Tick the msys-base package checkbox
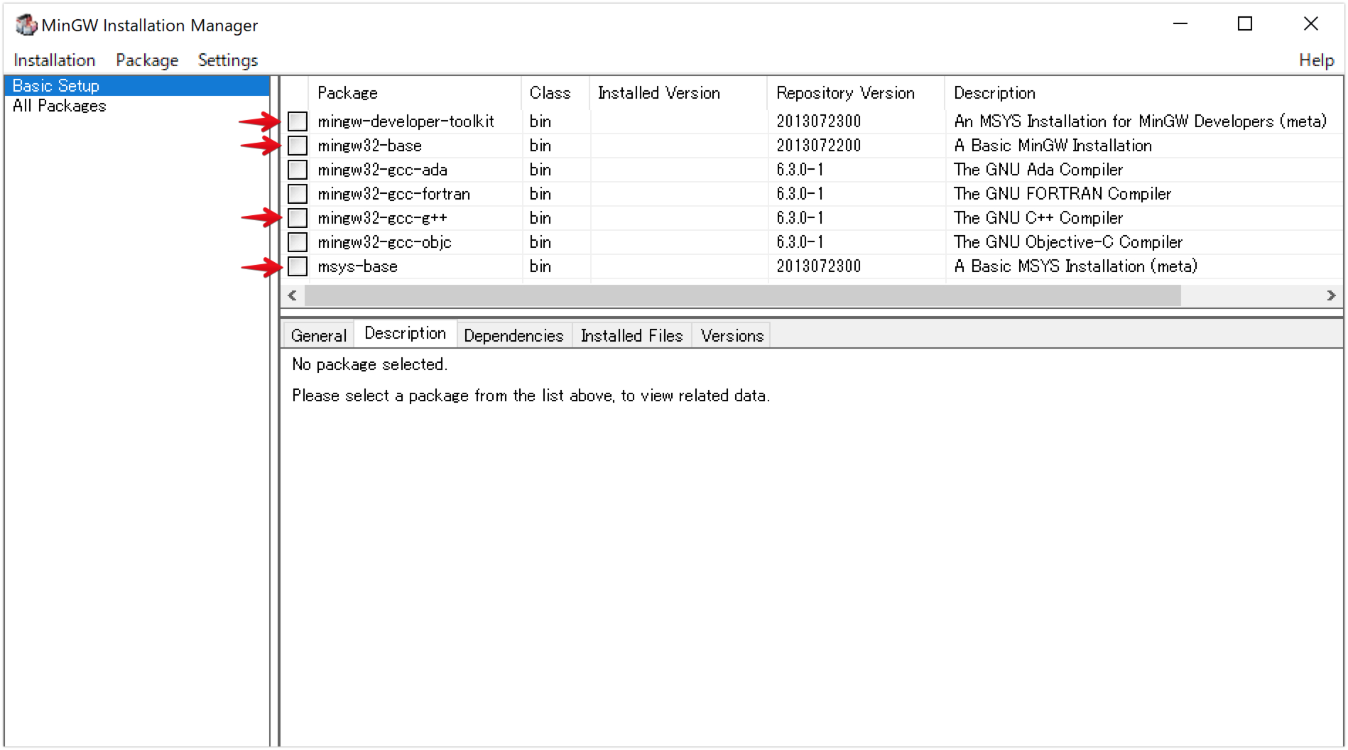 (x=298, y=266)
